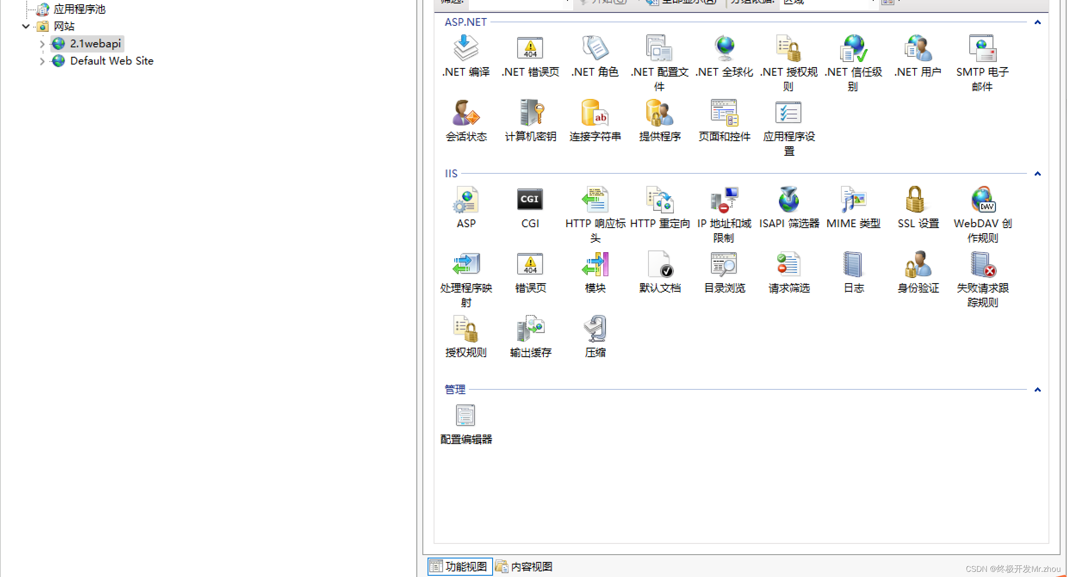Open the .NET 错误页 feature icon
The image size is (1067, 577).
click(x=530, y=48)
